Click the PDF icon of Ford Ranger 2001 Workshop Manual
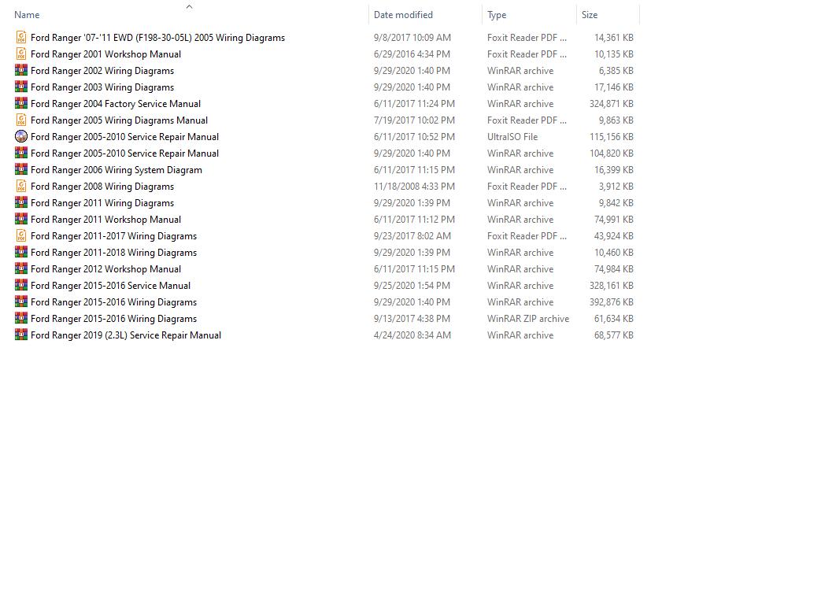The width and height of the screenshot is (821, 614). coord(21,54)
